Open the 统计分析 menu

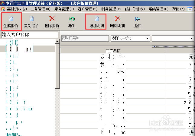[x=135, y=9]
